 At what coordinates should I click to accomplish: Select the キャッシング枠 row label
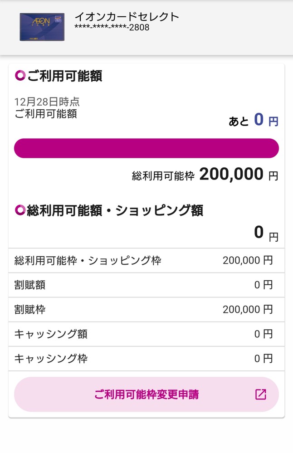tap(51, 359)
